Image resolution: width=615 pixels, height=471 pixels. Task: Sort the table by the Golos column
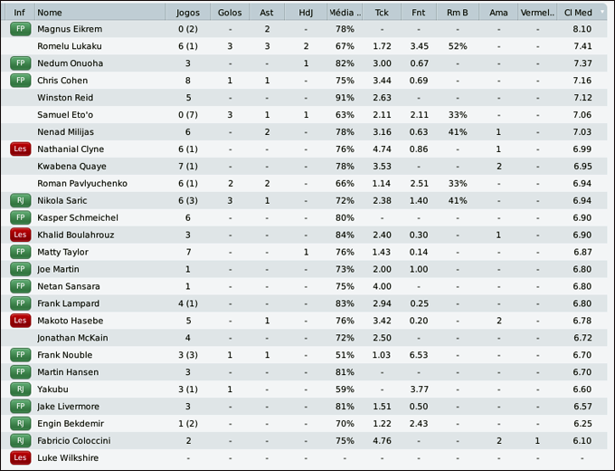[x=230, y=13]
